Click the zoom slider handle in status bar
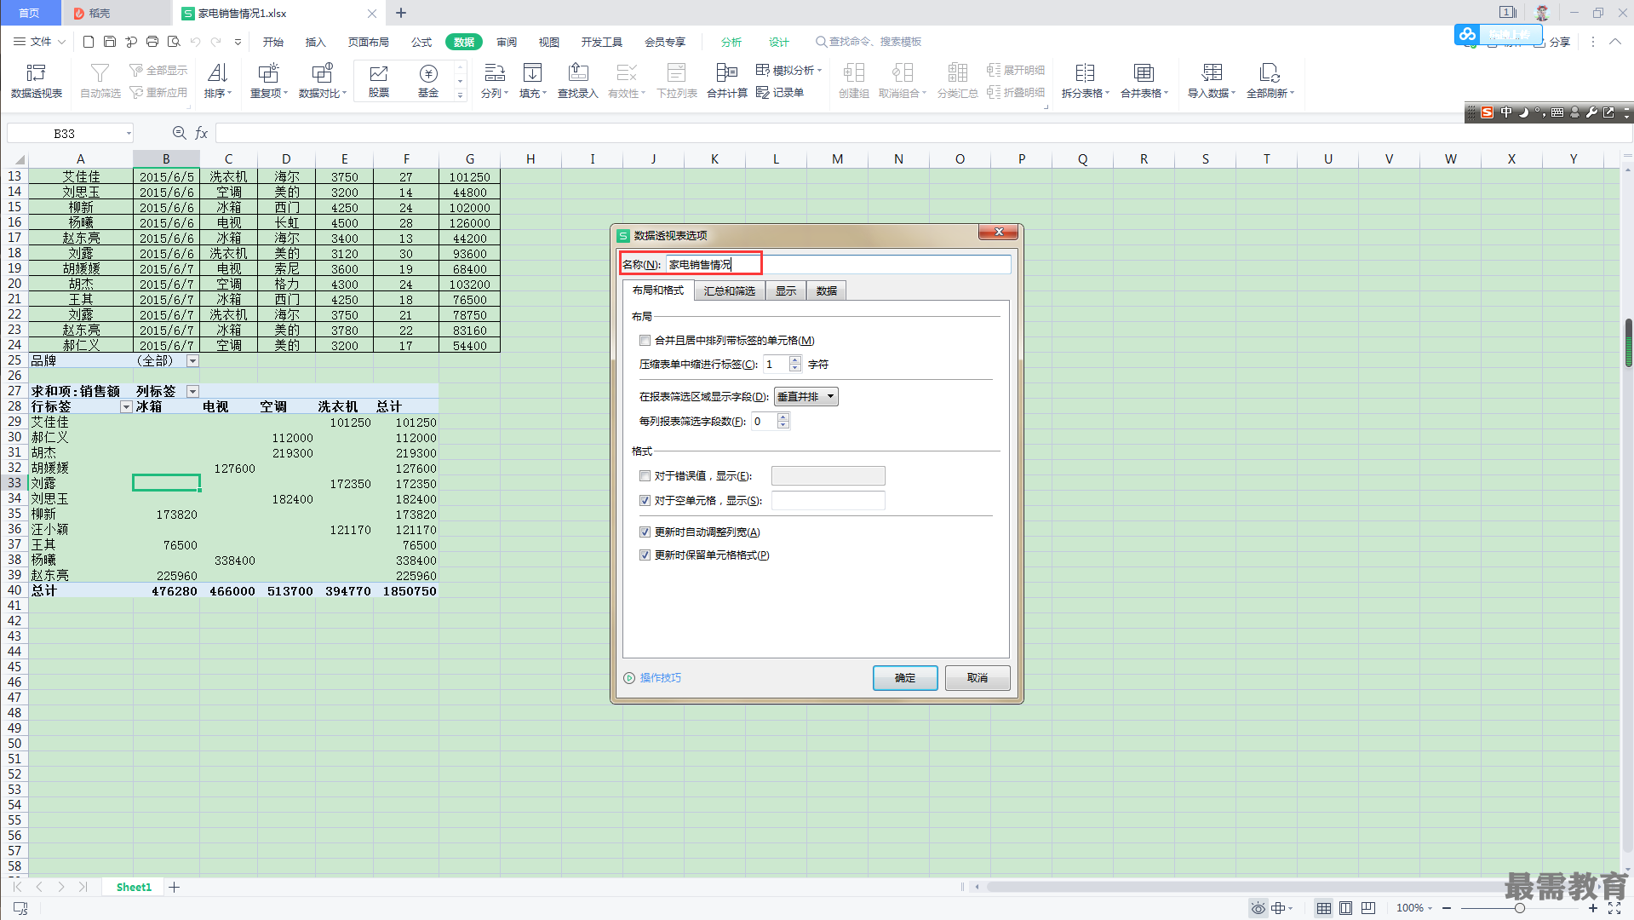Viewport: 1634px width, 920px height. (1519, 908)
